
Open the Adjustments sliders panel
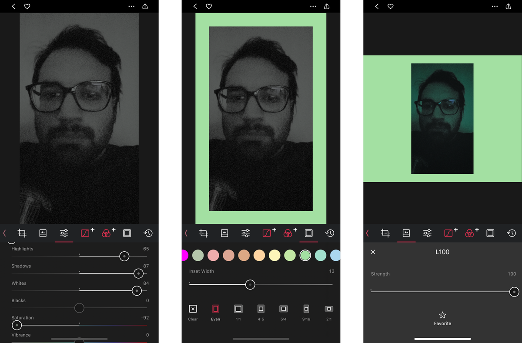pos(64,233)
